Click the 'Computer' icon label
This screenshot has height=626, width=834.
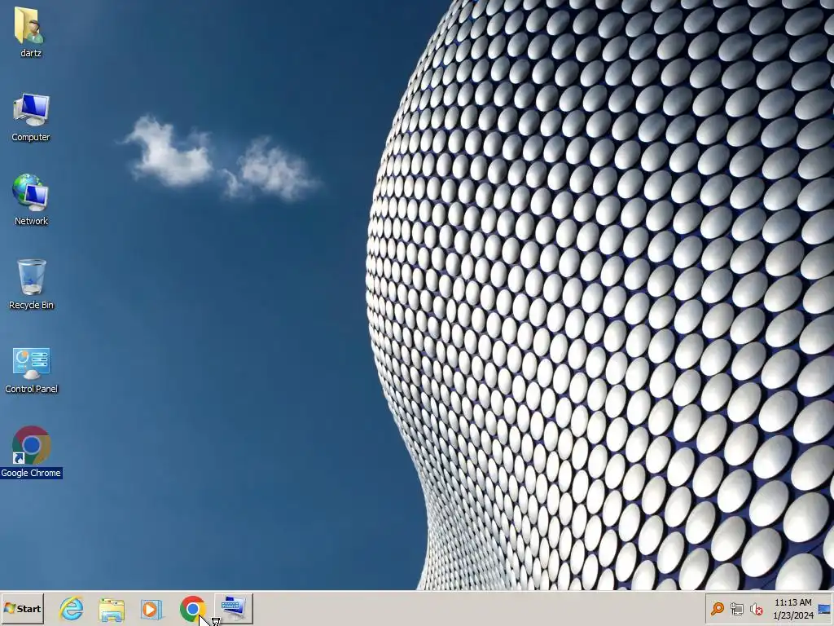[x=31, y=137]
